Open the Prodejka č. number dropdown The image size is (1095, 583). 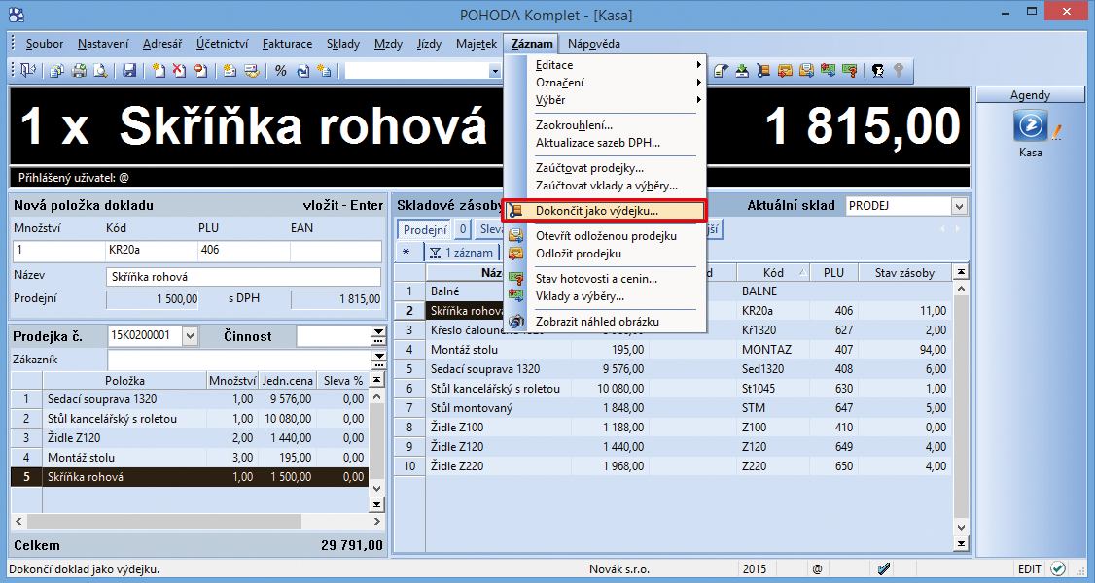pos(190,336)
